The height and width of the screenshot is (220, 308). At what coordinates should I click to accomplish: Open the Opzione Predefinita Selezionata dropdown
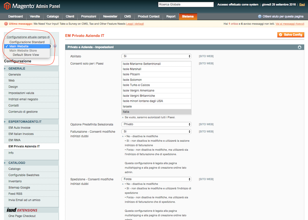pos(156,124)
